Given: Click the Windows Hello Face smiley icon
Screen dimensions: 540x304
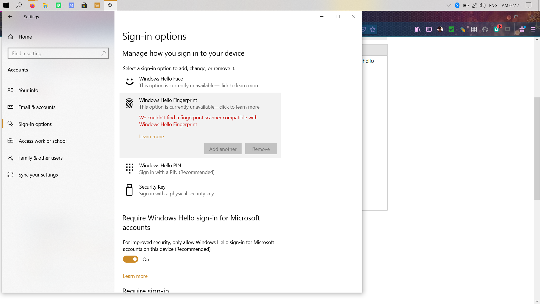Looking at the screenshot, I should click(x=129, y=82).
